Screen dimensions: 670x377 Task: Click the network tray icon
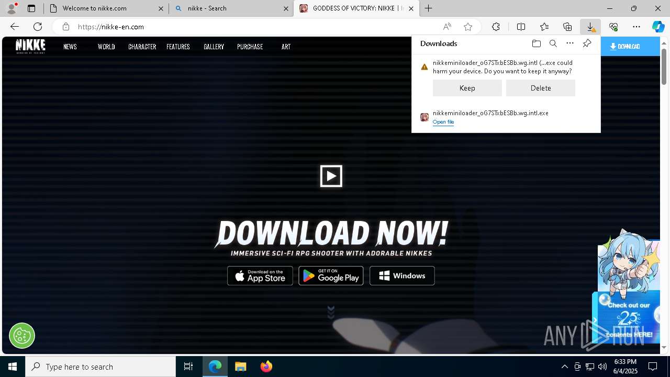point(590,367)
